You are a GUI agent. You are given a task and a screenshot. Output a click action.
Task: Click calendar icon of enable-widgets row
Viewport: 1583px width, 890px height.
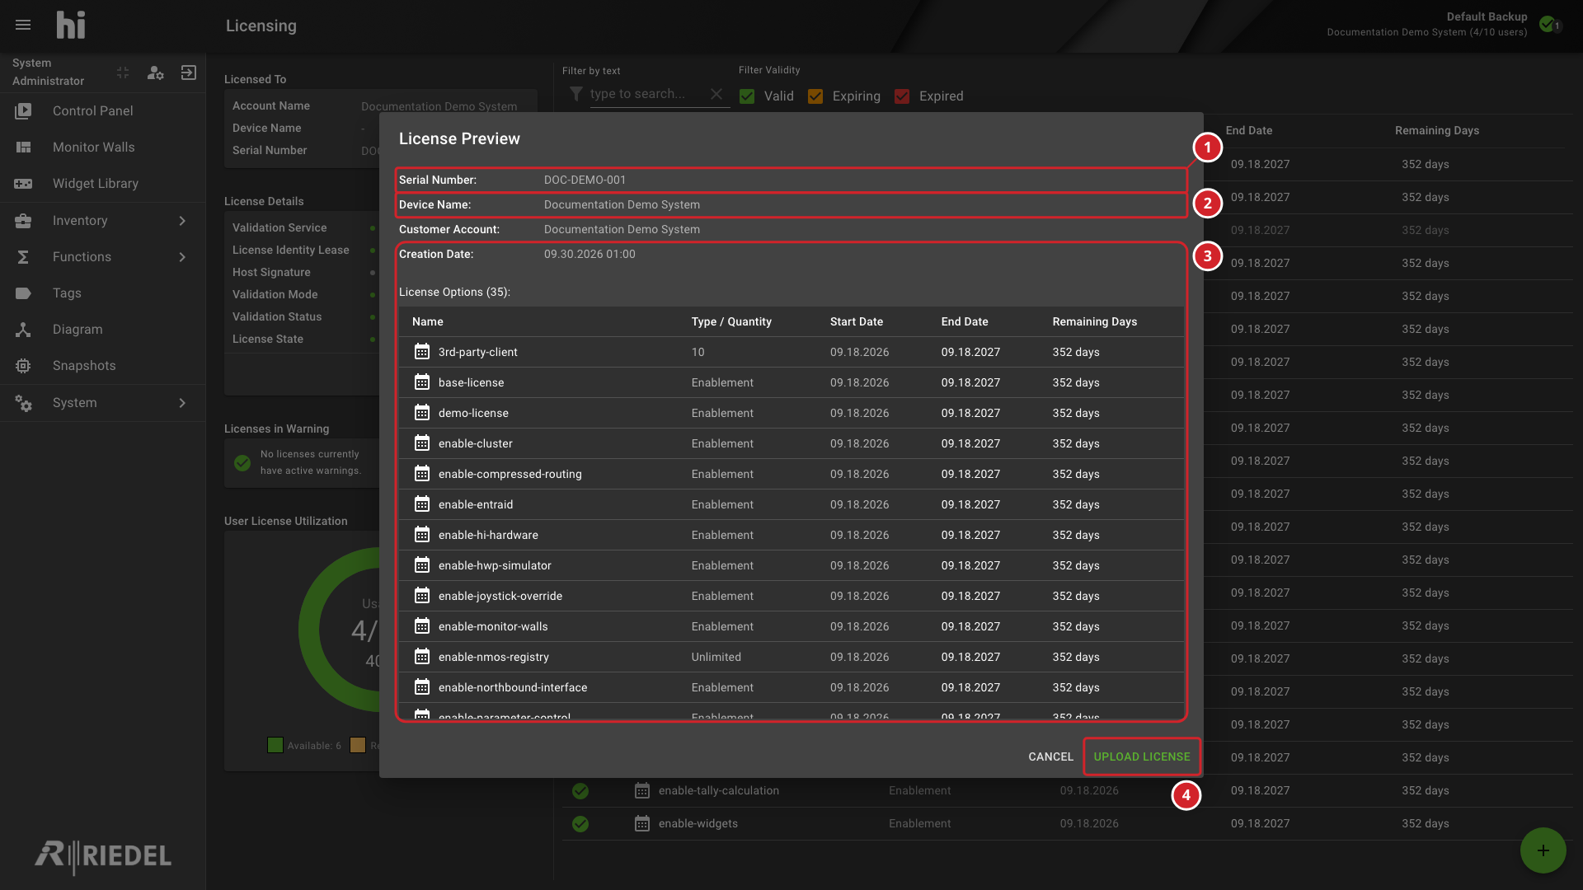642,823
